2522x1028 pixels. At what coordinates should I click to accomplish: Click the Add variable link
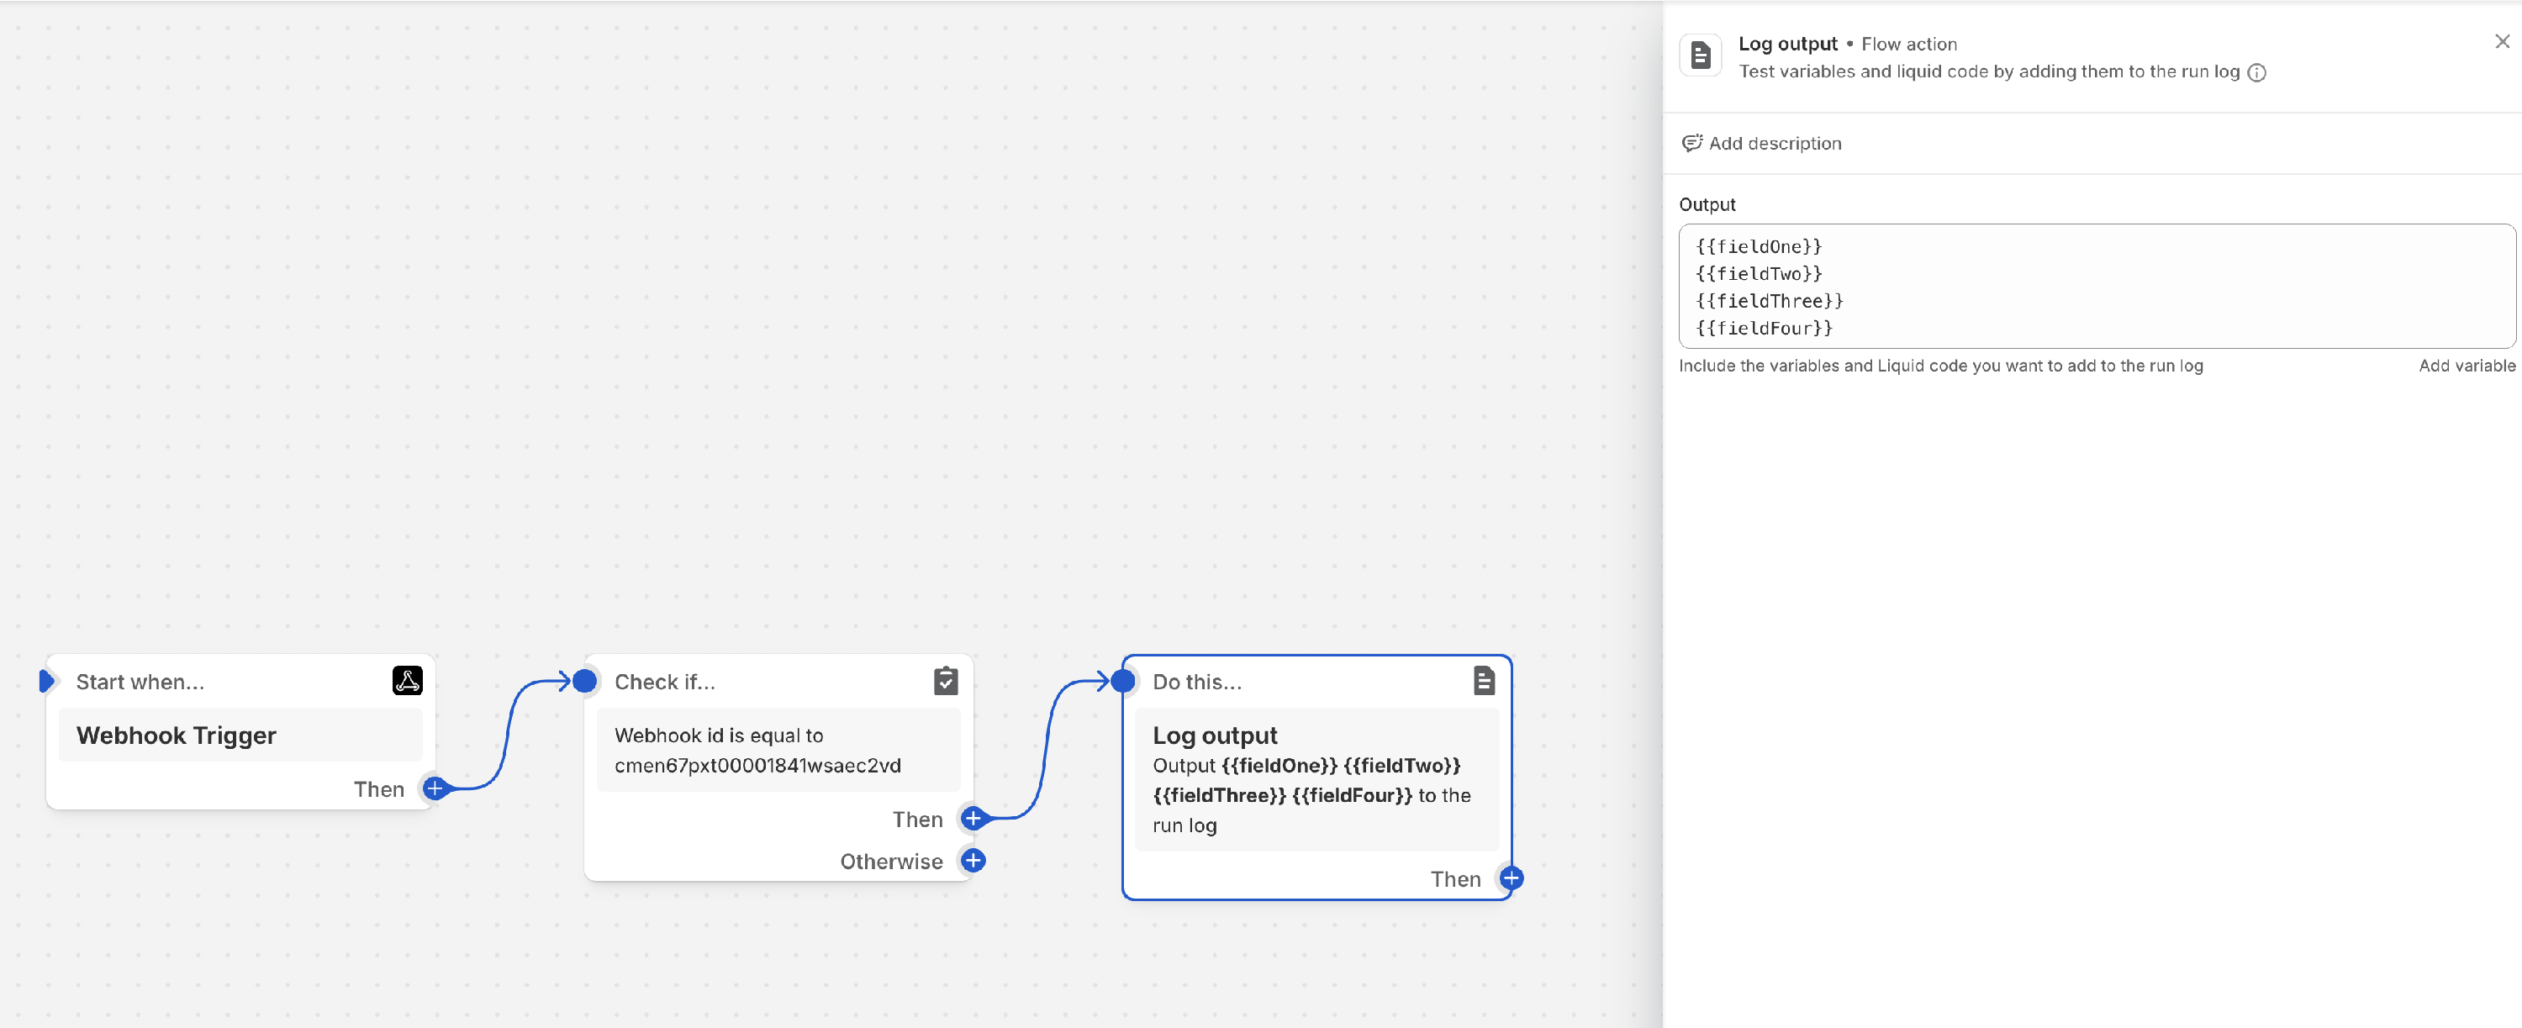2467,366
